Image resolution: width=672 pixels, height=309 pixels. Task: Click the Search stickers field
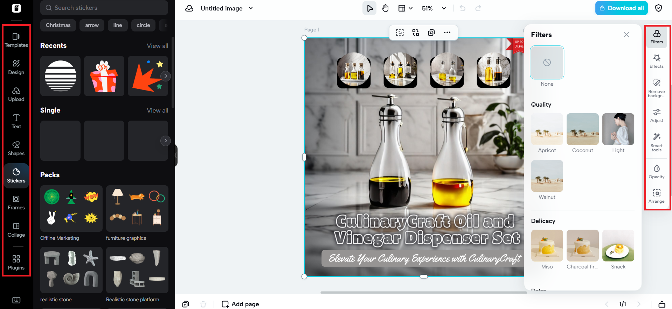(x=104, y=8)
